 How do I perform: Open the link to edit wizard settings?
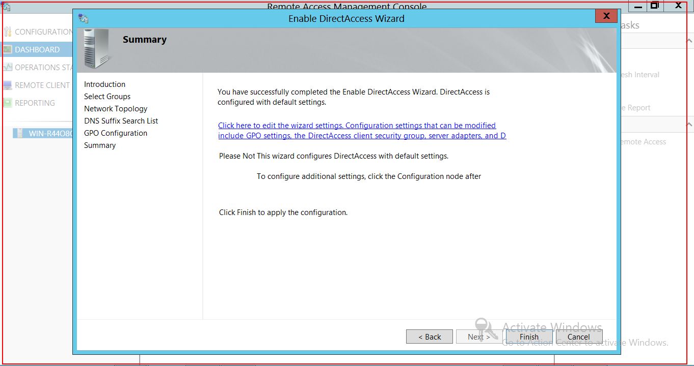pos(362,131)
